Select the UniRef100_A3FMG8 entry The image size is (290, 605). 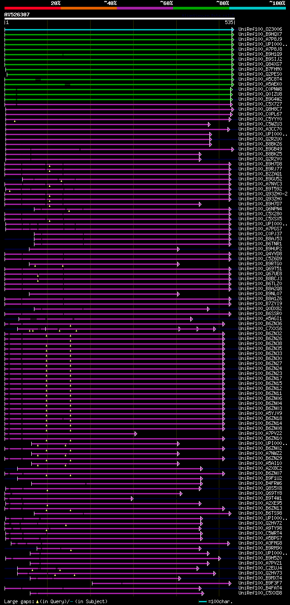click(x=260, y=543)
